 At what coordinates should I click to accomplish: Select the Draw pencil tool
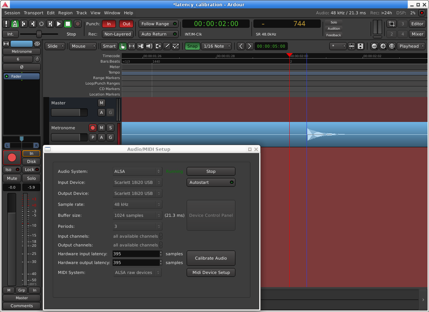point(167,46)
